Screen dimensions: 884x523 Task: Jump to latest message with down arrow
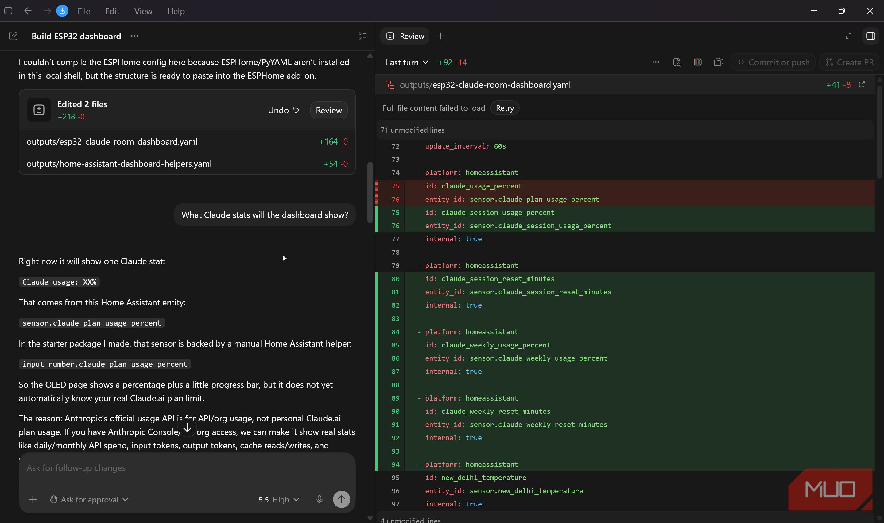pyautogui.click(x=187, y=428)
